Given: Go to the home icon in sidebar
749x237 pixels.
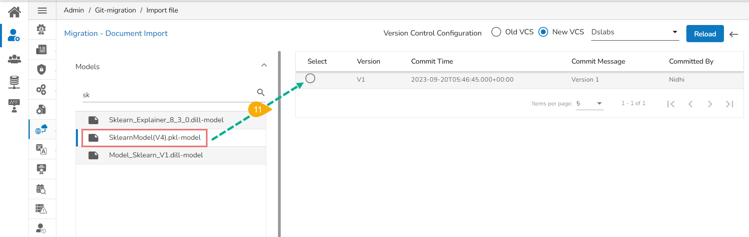Looking at the screenshot, I should [14, 12].
